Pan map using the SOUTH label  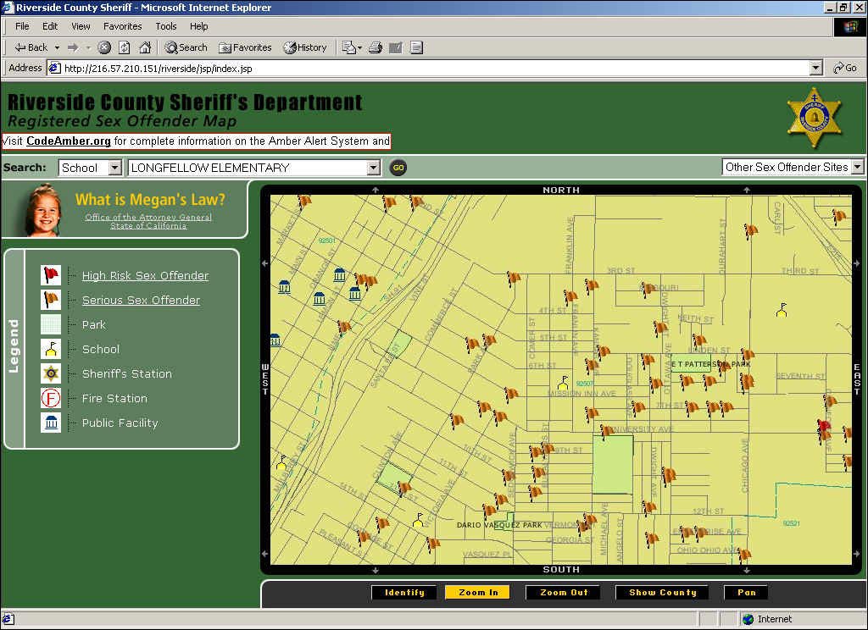tap(561, 569)
